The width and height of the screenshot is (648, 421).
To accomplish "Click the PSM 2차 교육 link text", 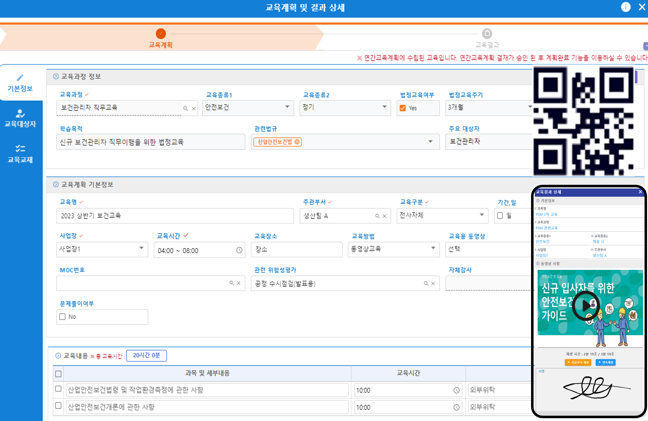I will (546, 214).
